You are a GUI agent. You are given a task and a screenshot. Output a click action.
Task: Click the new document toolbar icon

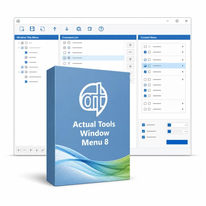coord(22,29)
